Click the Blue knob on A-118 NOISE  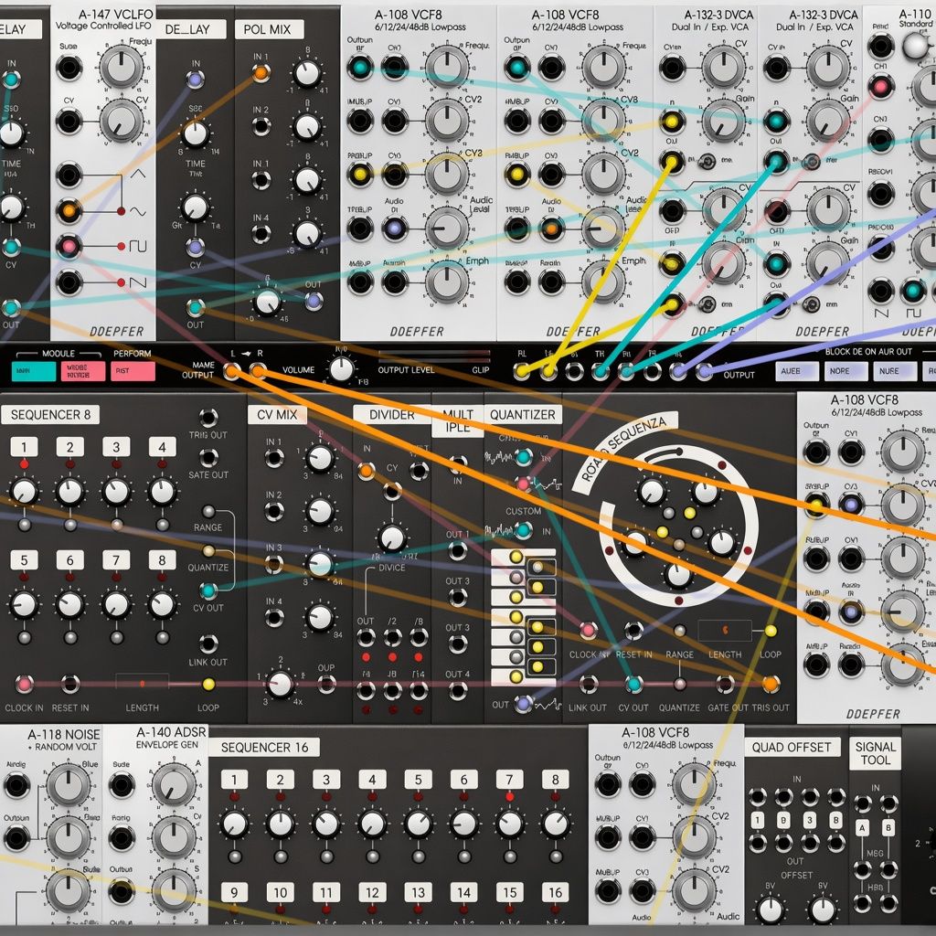tap(68, 784)
